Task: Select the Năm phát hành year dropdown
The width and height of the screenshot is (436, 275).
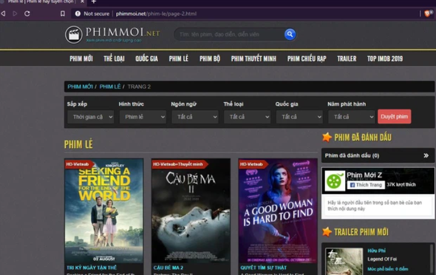Action: click(351, 117)
